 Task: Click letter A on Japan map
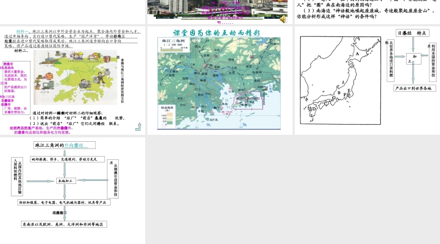[357, 54]
